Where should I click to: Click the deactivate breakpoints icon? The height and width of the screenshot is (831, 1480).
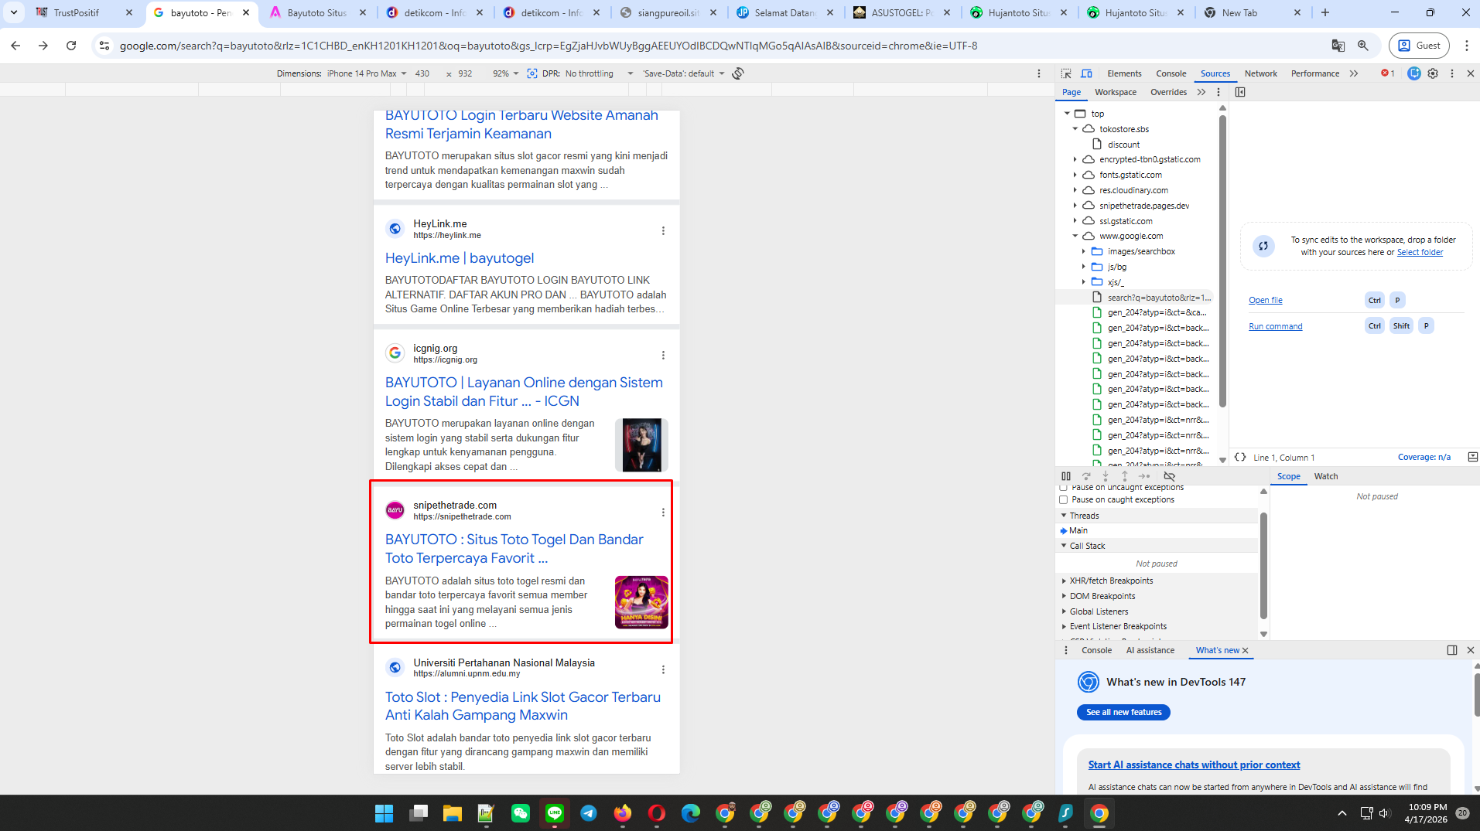click(x=1169, y=476)
